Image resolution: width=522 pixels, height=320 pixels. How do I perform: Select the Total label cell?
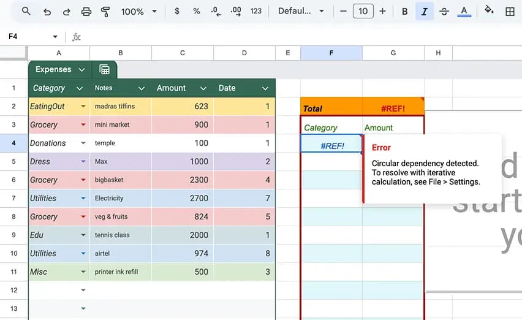click(331, 107)
